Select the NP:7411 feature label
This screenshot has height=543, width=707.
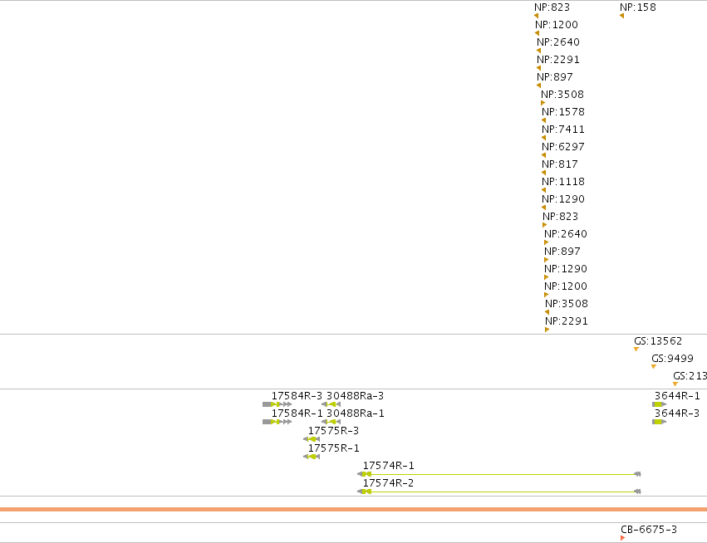[562, 130]
